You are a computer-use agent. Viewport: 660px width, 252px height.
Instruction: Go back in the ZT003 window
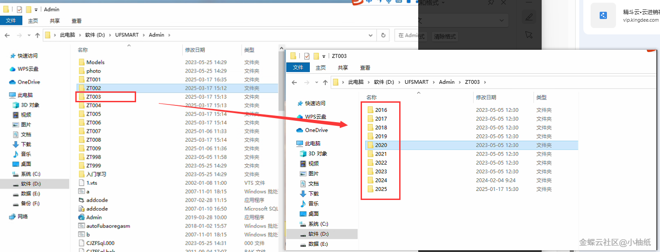point(294,82)
